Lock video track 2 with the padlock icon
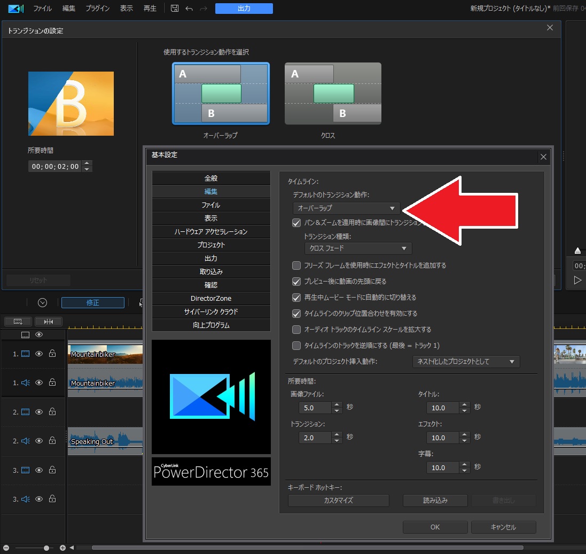This screenshot has width=586, height=554. [52, 411]
